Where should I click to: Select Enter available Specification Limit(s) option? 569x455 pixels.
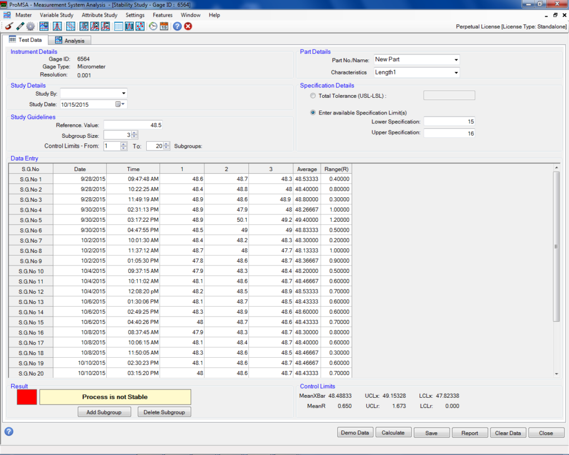(x=313, y=112)
